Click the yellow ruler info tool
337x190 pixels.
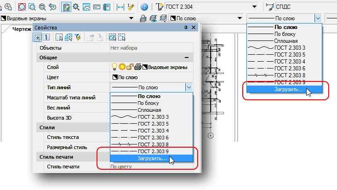[131, 7]
